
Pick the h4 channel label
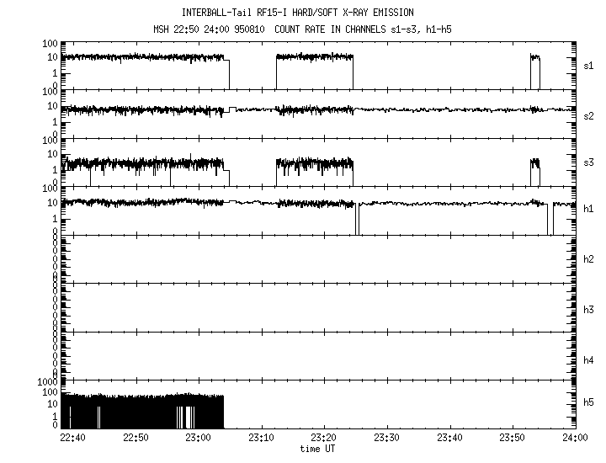pos(589,359)
